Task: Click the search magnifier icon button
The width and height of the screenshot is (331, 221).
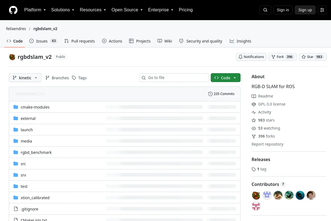Action: tap(265, 10)
